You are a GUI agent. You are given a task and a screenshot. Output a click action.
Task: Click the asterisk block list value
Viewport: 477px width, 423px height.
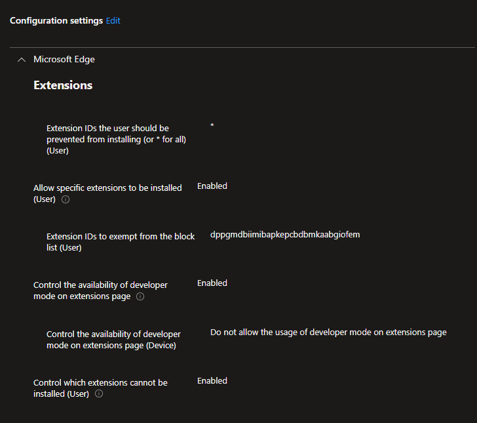coord(212,125)
